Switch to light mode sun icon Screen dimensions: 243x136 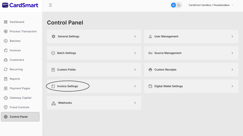click(x=173, y=5)
